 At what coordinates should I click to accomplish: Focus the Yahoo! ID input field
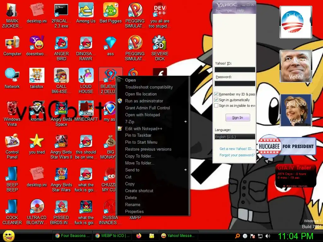tap(235, 70)
